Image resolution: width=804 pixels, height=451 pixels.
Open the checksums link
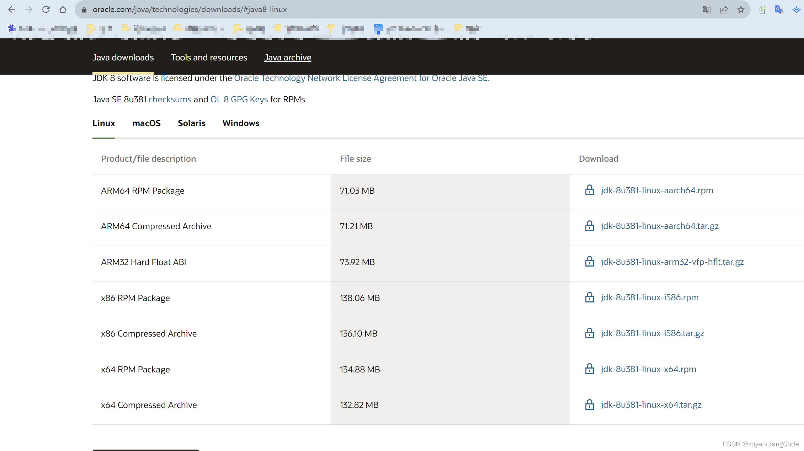(170, 100)
